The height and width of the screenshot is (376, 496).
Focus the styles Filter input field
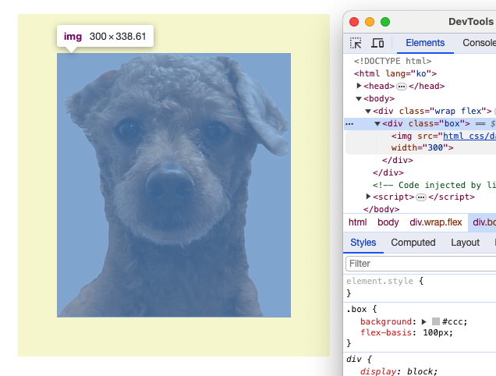[x=420, y=264]
